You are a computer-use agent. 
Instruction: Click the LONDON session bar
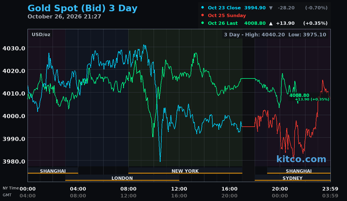tap(122, 178)
